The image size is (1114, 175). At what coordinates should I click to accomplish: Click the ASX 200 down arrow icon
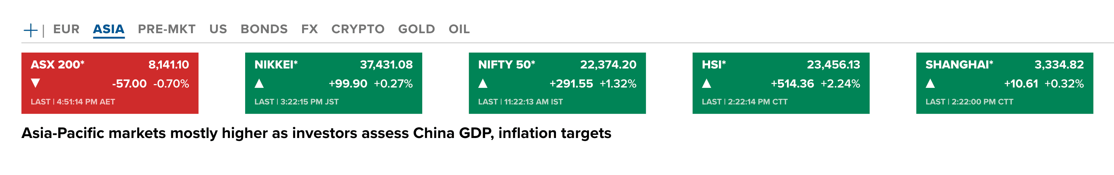click(36, 83)
